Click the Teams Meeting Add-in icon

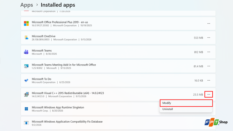point(26,66)
